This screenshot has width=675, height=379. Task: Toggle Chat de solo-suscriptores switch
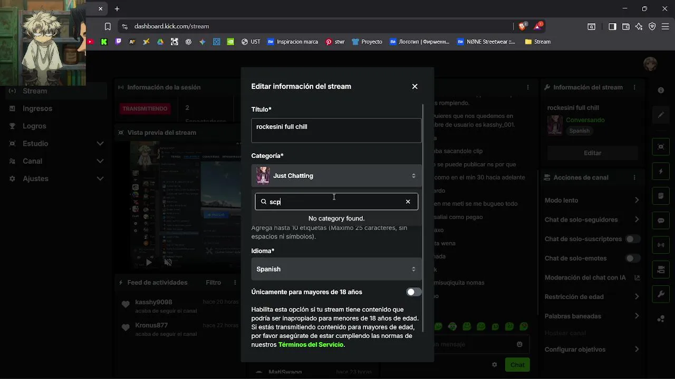coord(632,239)
